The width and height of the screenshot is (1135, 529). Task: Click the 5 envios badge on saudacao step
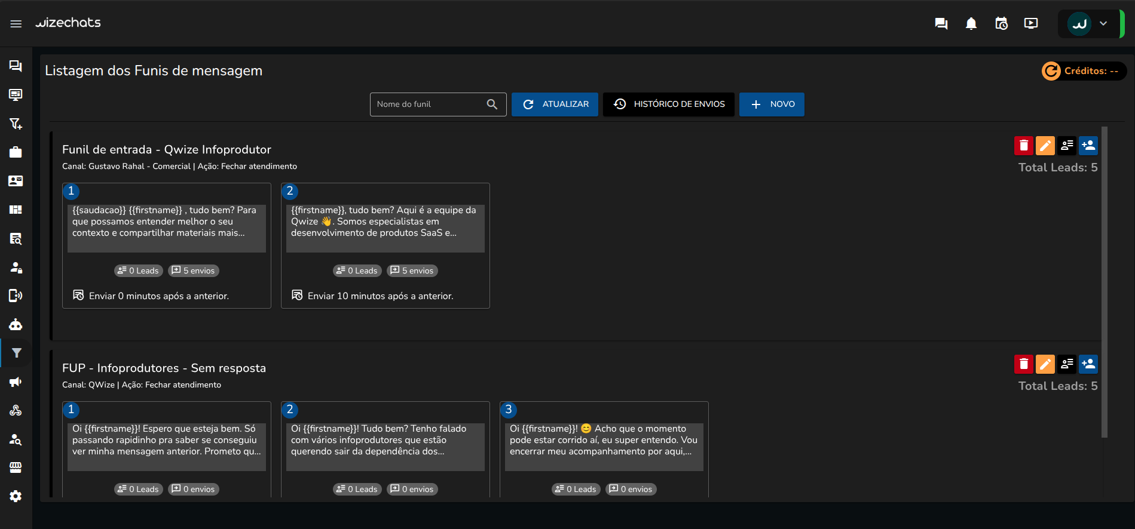point(194,270)
